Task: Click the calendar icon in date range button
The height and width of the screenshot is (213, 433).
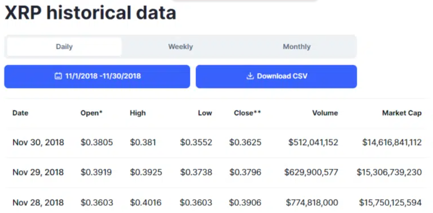Action: click(58, 76)
